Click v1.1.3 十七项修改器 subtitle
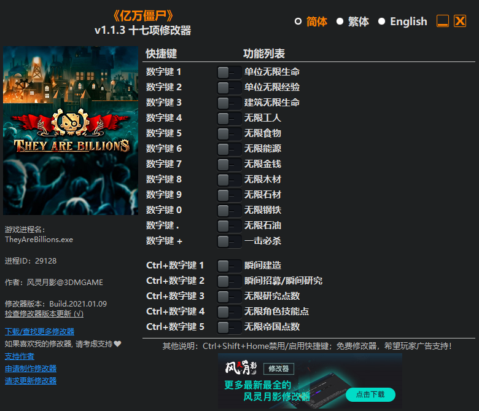The width and height of the screenshot is (479, 411). point(142,30)
